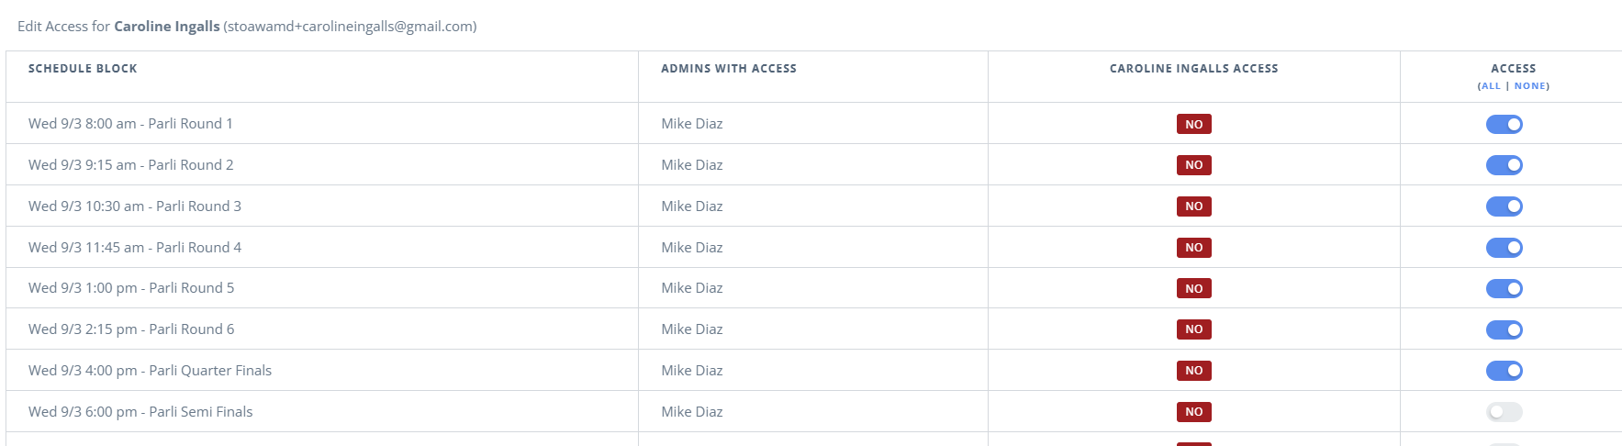
Task: Click NONE link under Access header
Action: click(1529, 86)
